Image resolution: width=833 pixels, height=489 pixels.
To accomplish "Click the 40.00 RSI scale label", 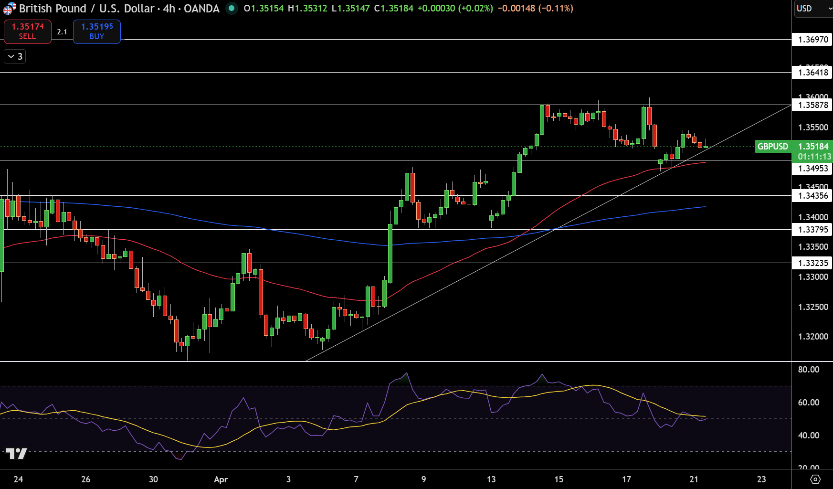I will point(808,436).
